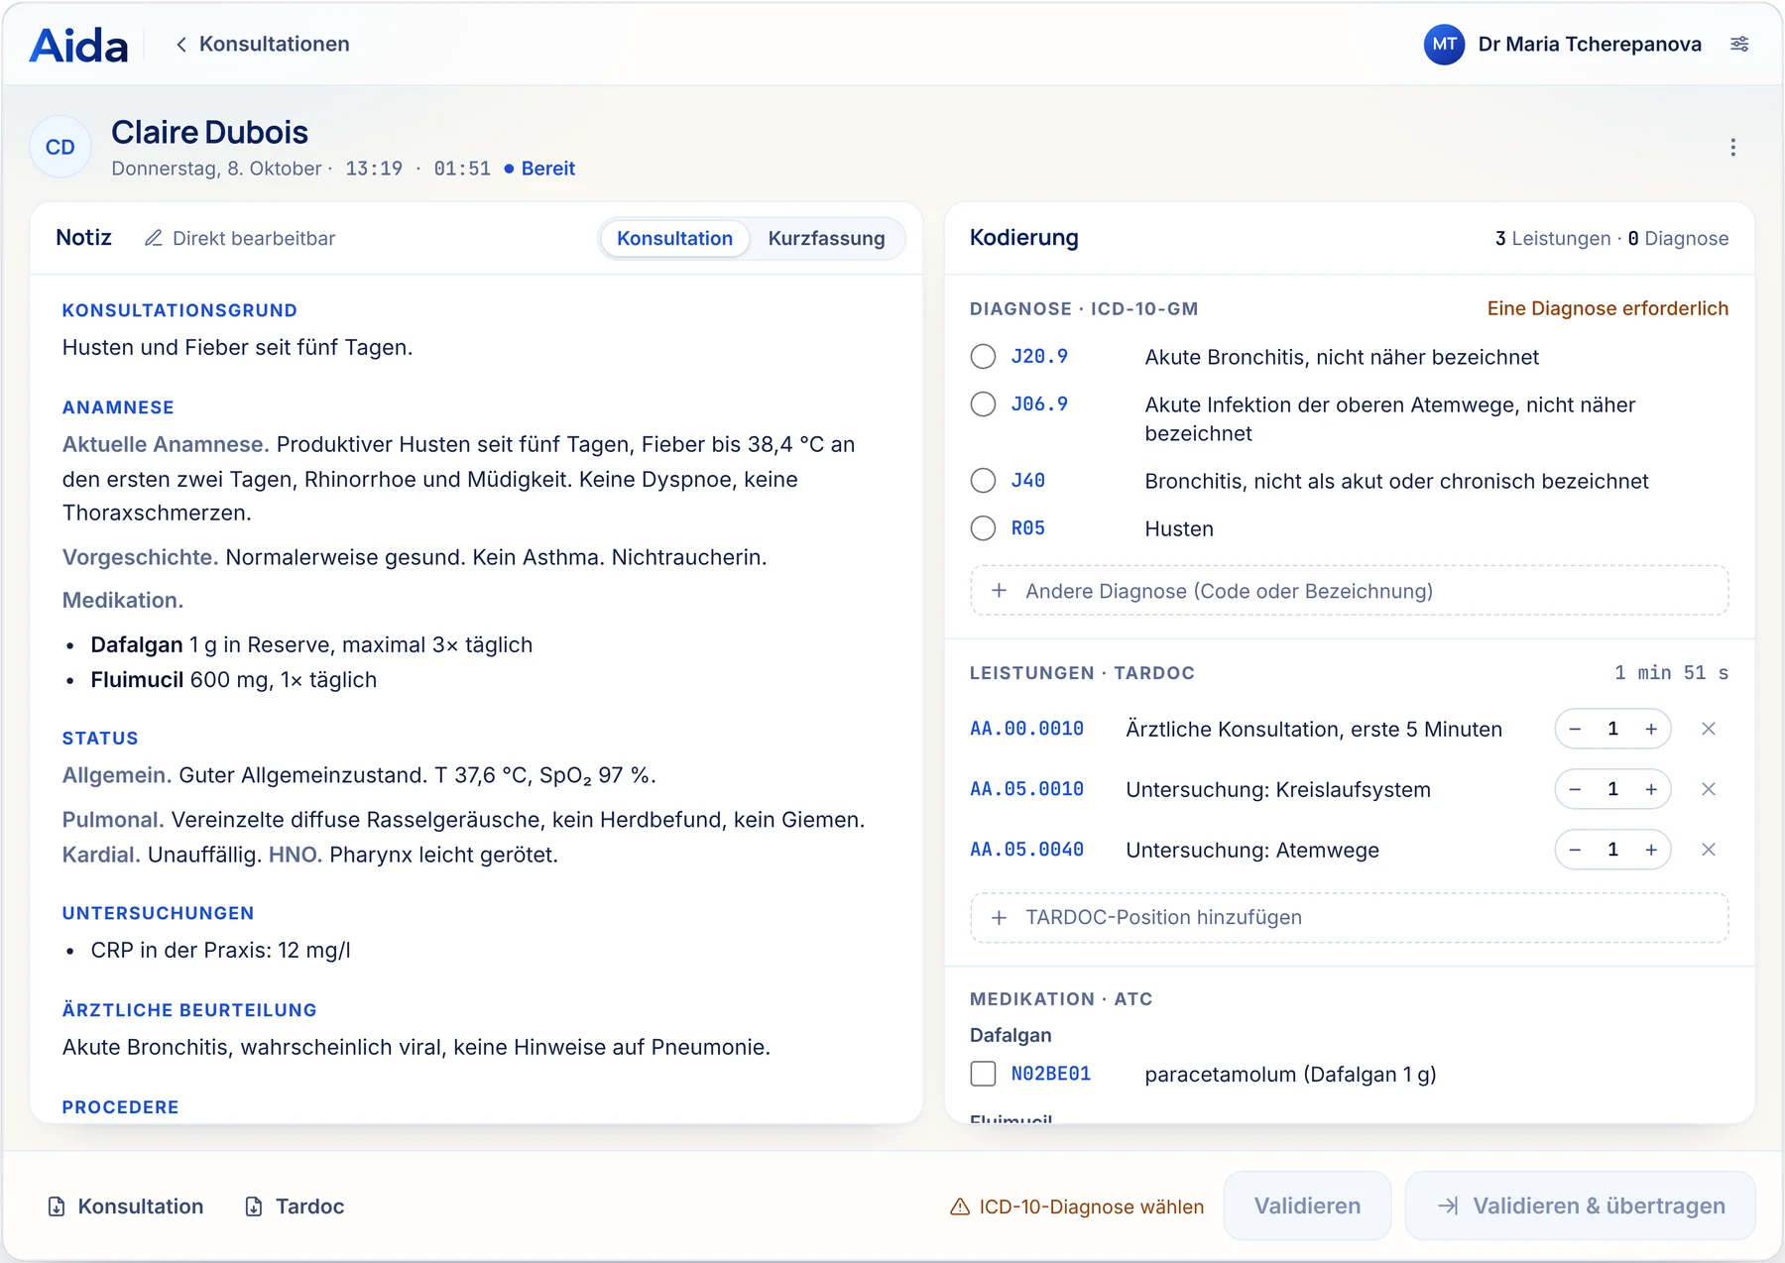Click the CRP in der Praxis line

pos(220,950)
